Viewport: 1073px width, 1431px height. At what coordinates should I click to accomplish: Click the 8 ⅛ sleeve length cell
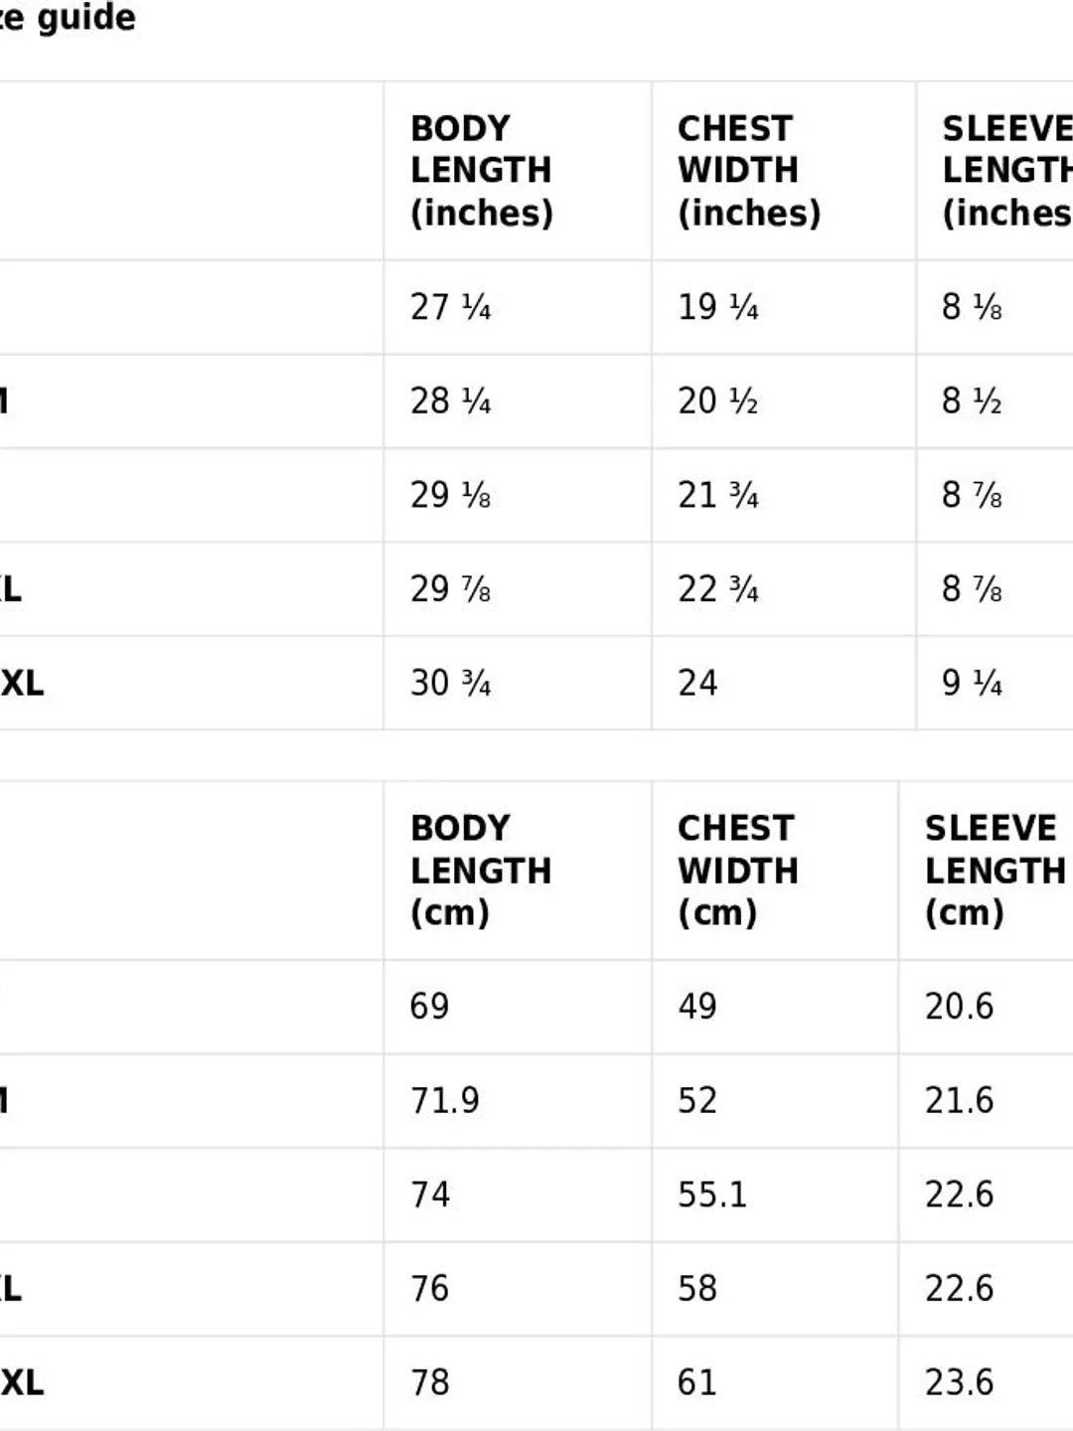pos(972,307)
